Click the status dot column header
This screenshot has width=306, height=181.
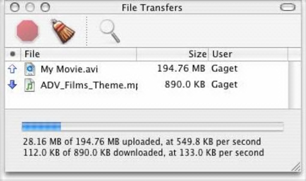(13, 54)
